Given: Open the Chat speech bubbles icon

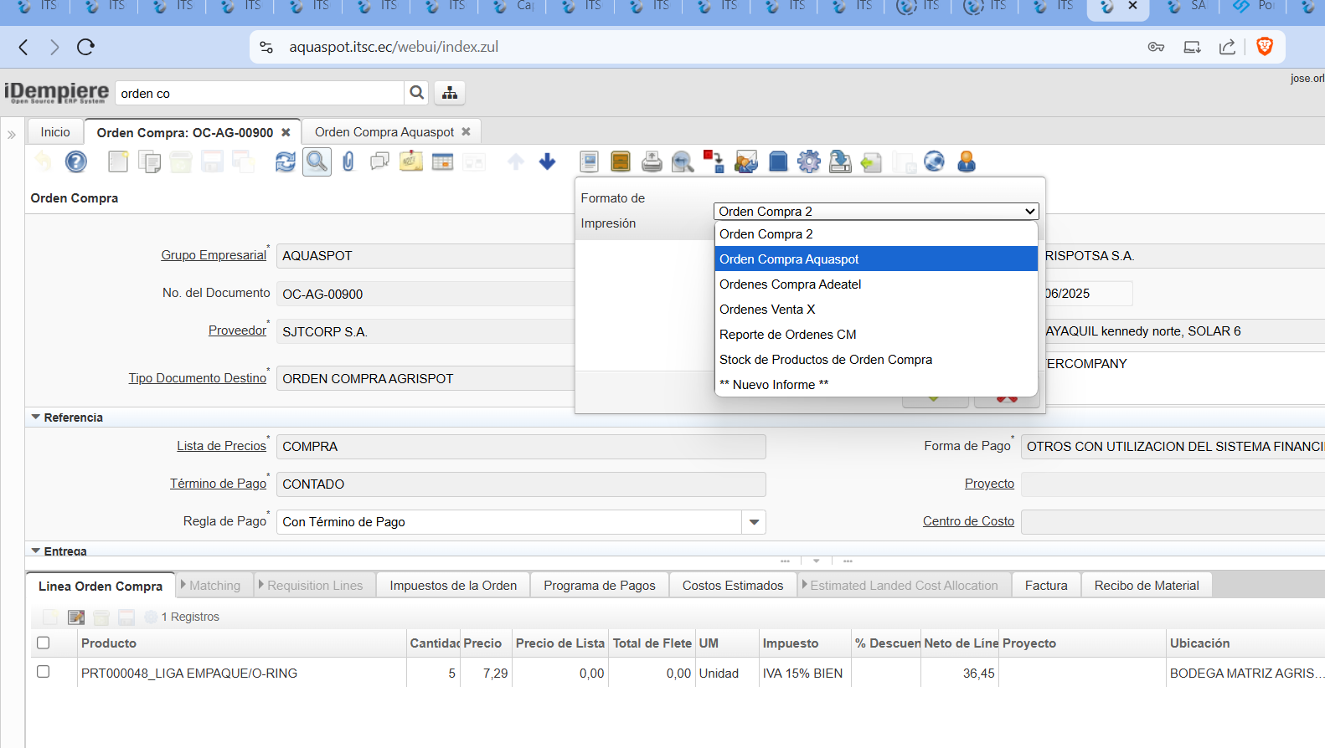Looking at the screenshot, I should point(379,161).
